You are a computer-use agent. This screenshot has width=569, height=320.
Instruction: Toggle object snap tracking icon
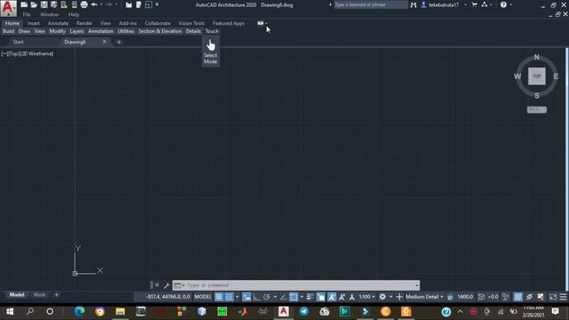coord(284,297)
